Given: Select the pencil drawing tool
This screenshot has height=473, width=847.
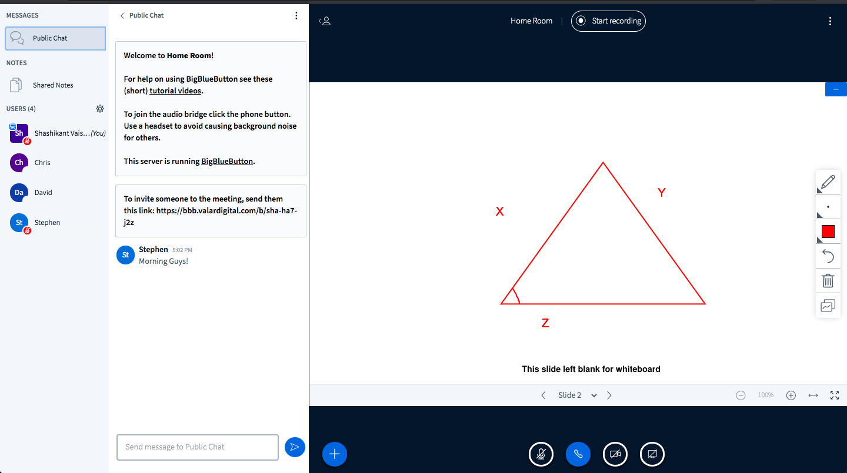Looking at the screenshot, I should tap(828, 182).
